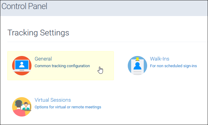
Task: Open the Walk-Ins settings link
Action: [x=160, y=59]
